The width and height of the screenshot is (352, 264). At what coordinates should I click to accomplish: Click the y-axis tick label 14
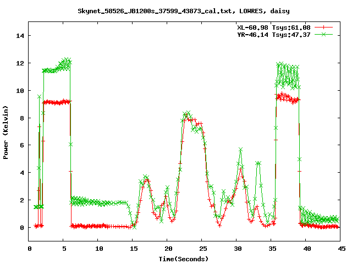(x=20, y=36)
